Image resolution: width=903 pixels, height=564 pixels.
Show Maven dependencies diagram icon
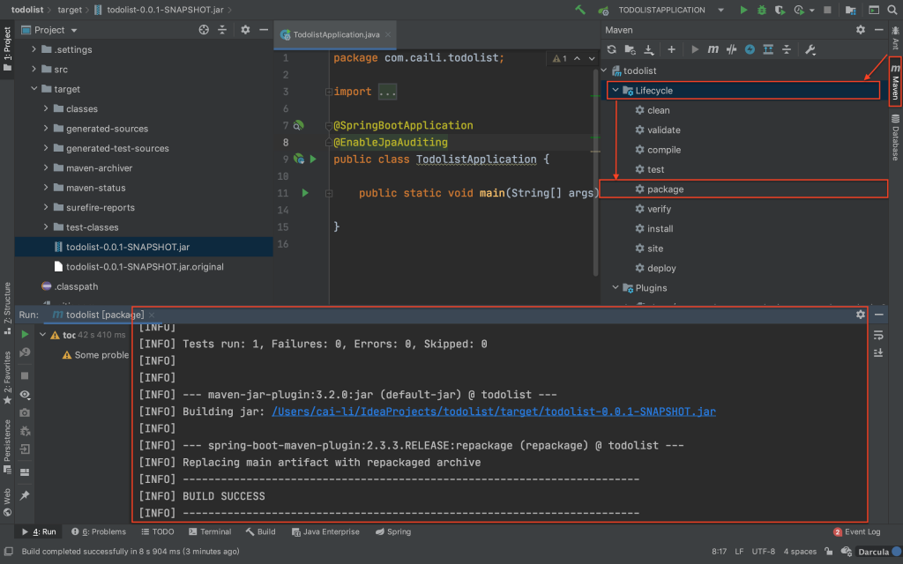click(768, 49)
